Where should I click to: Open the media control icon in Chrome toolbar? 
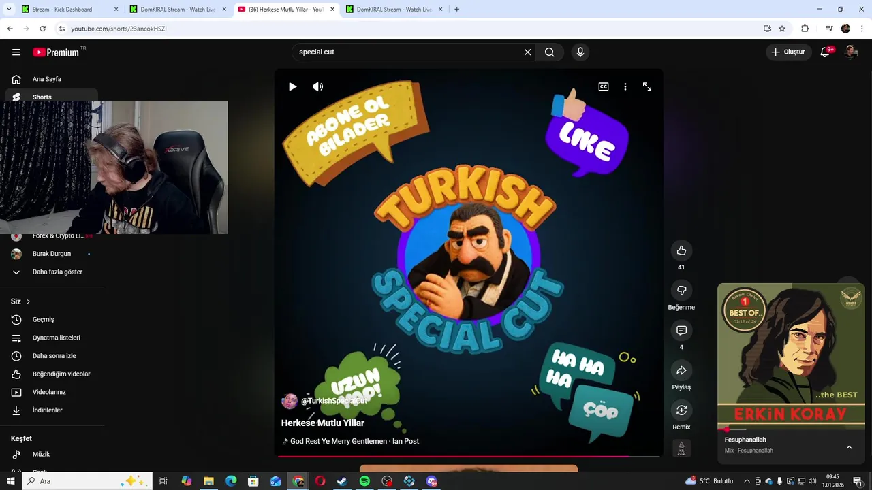click(829, 29)
